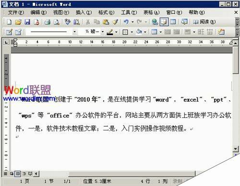
Task: Expand the Outside Border dropdown arrow
Action: click(132, 32)
